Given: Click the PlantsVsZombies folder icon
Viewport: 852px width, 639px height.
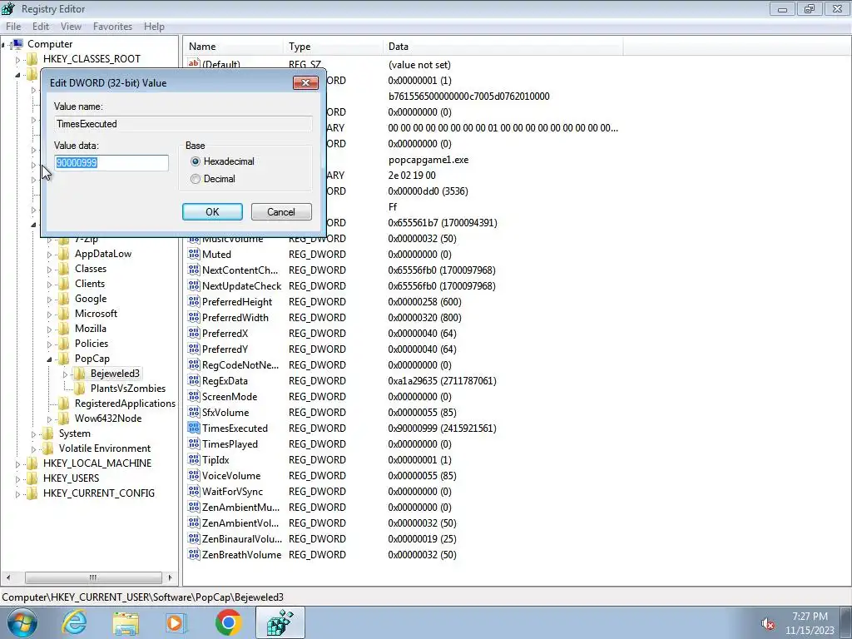Looking at the screenshot, I should tap(79, 388).
